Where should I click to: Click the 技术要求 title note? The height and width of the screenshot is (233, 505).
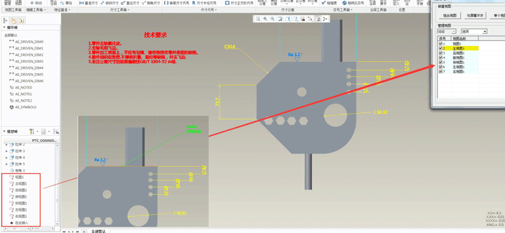155,35
